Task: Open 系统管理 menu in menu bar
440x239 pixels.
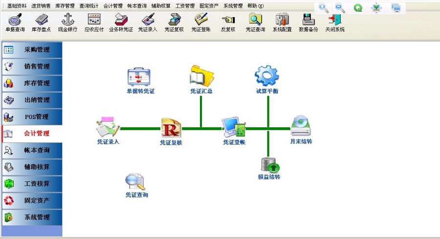Action: (x=233, y=6)
